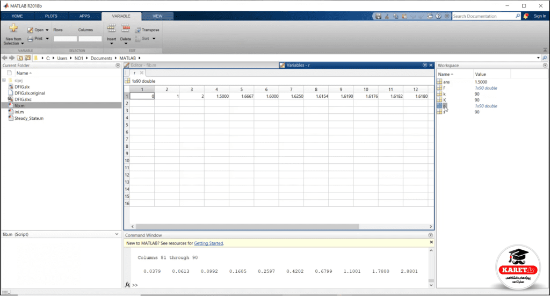Click the Insert rows icon
Image resolution: width=550 pixels, height=296 pixels.
click(111, 28)
